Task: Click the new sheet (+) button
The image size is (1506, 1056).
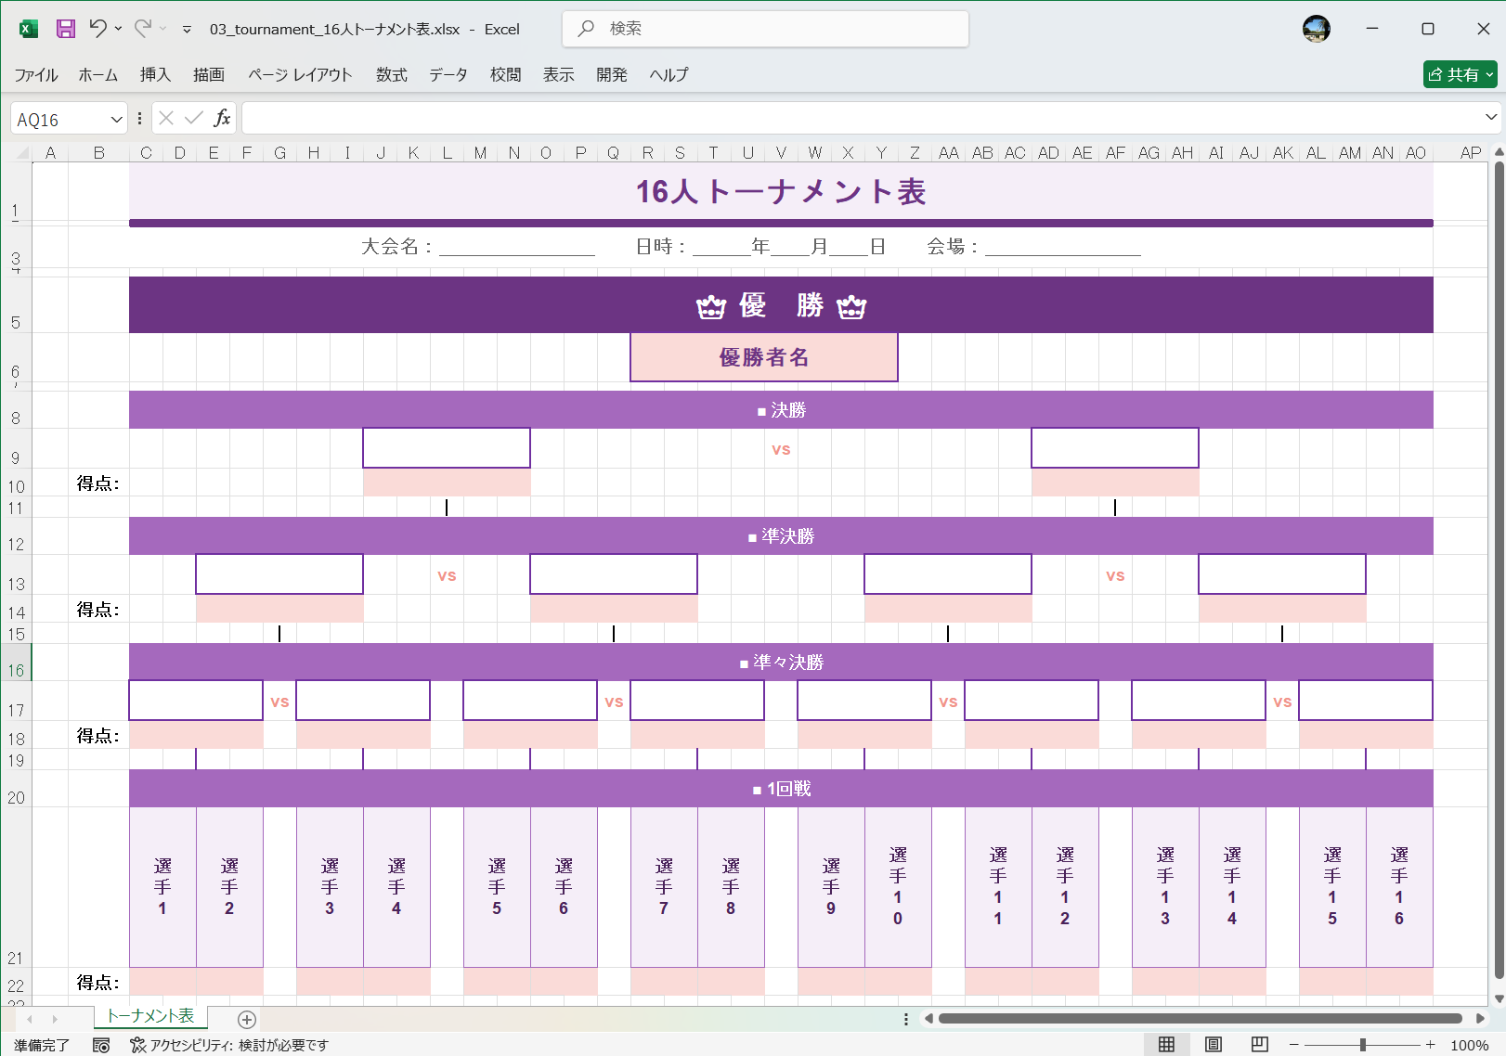Action: point(246,1020)
